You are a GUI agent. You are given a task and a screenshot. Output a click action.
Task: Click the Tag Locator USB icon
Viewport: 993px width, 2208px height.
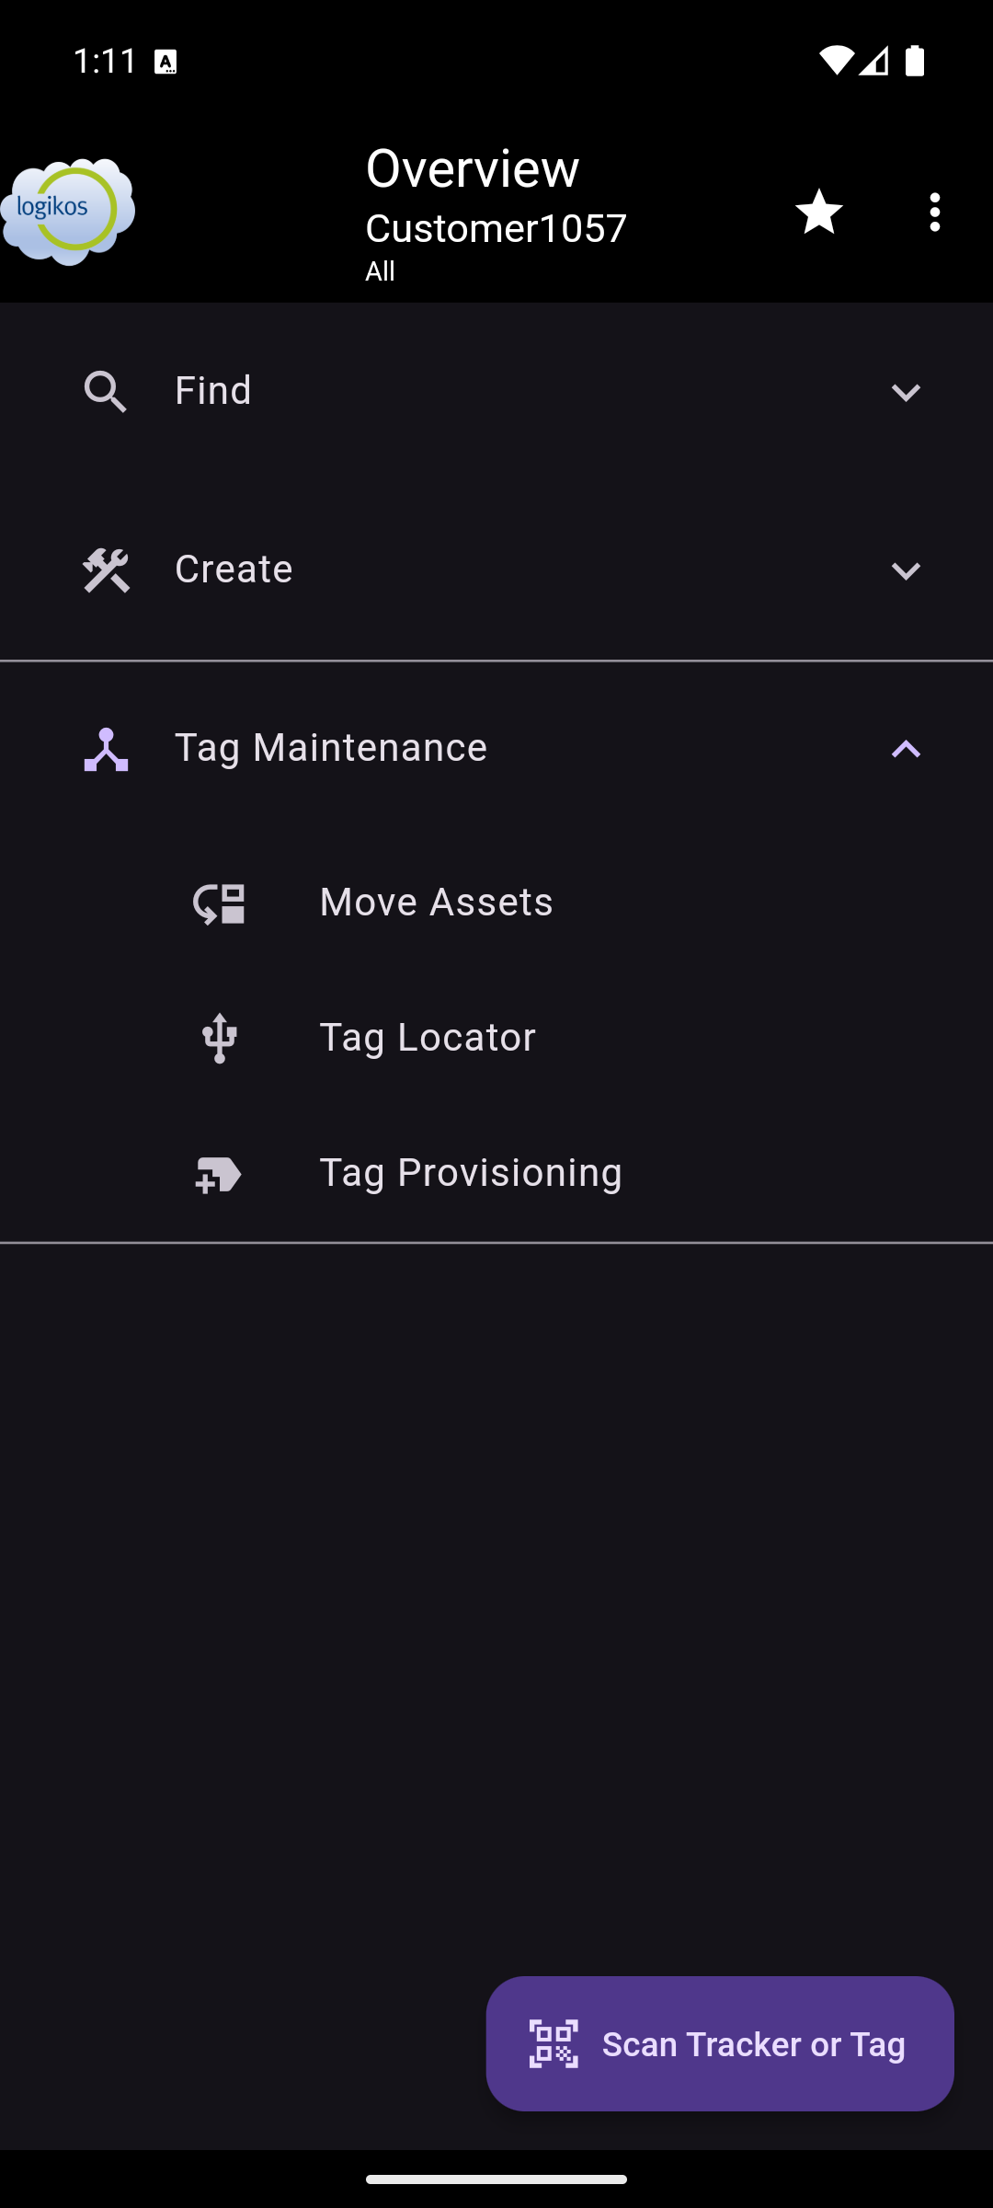coord(219,1038)
